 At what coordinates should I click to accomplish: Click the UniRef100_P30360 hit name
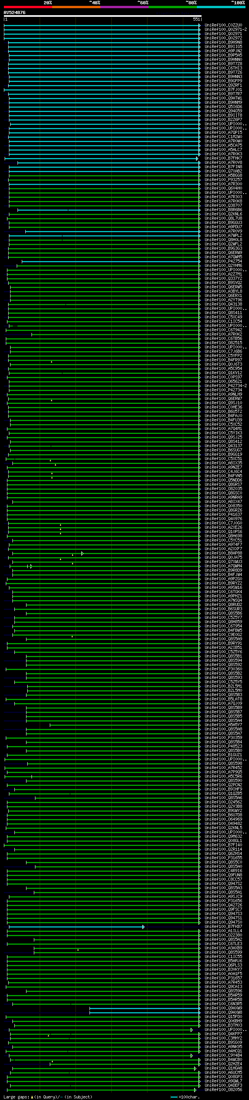point(223,669)
